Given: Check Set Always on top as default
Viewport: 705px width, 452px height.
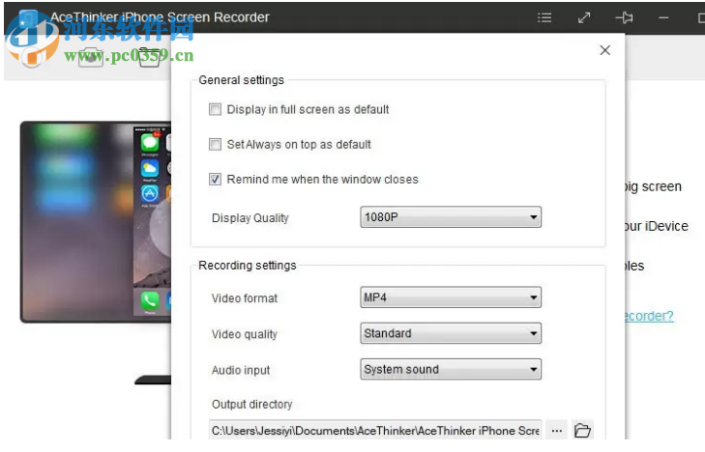Looking at the screenshot, I should 215,145.
